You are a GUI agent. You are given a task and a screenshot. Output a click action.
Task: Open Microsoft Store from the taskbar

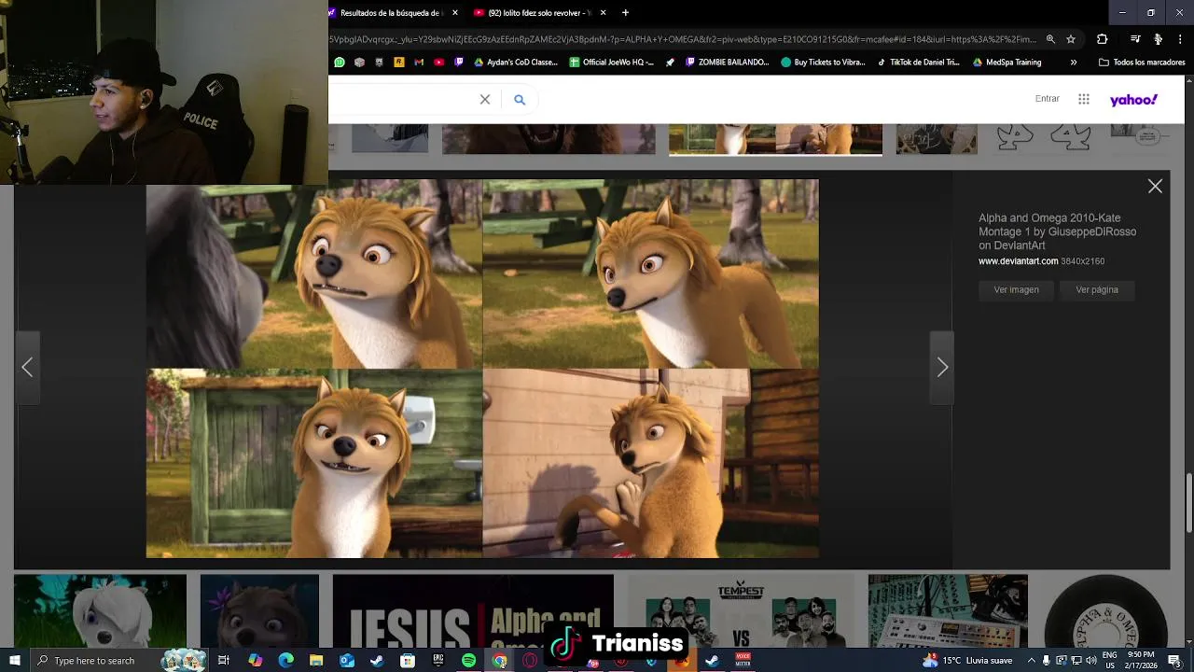[408, 661]
